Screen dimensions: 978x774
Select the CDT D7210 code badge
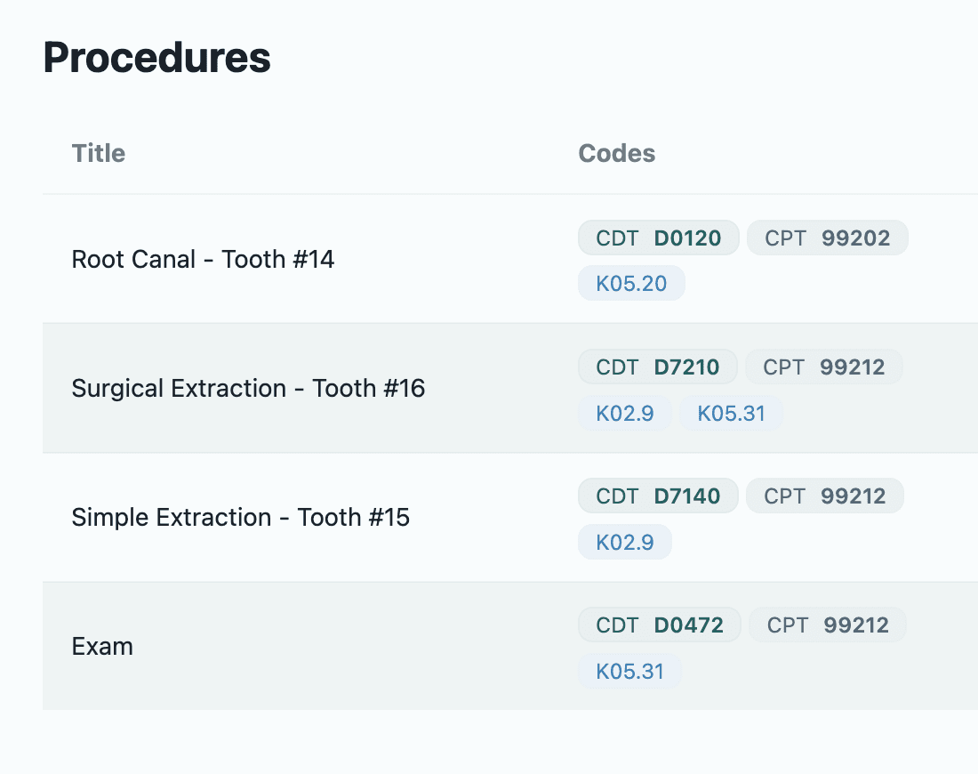point(658,367)
